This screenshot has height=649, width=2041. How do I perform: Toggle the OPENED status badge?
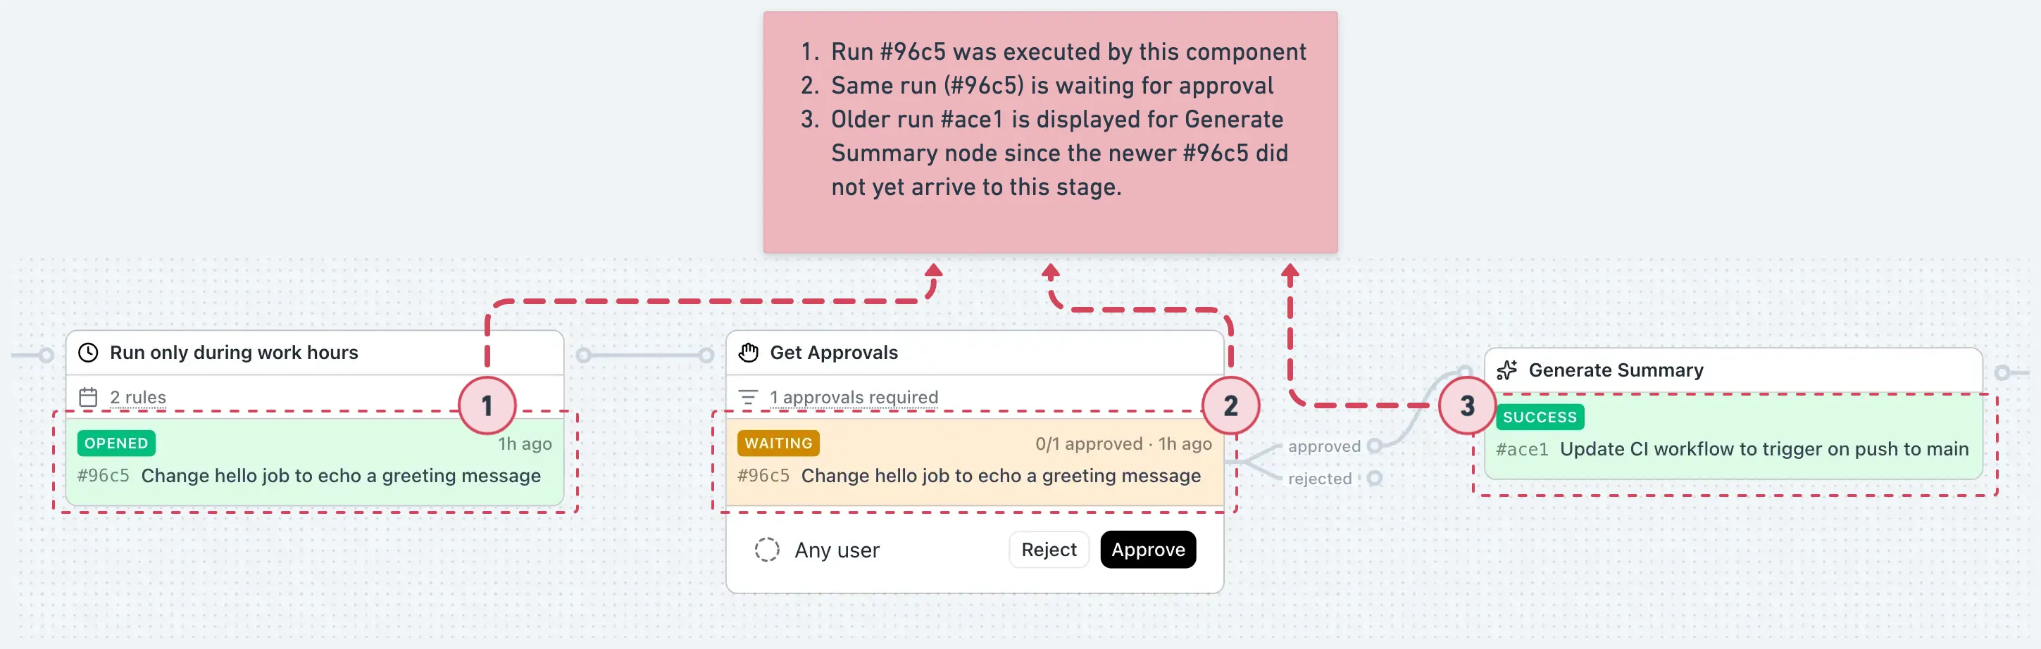[x=116, y=443]
